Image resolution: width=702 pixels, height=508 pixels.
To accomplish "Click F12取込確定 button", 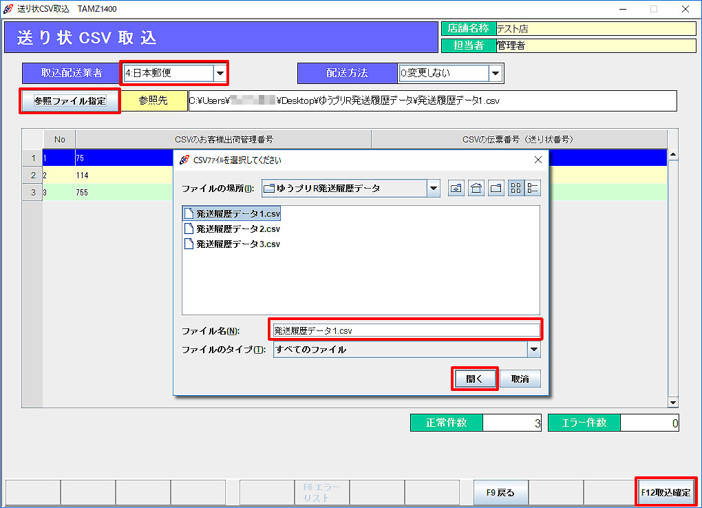I will (666, 492).
